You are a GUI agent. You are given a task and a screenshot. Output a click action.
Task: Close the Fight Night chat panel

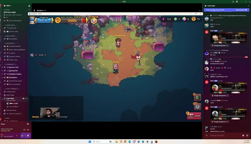pos(248,6)
